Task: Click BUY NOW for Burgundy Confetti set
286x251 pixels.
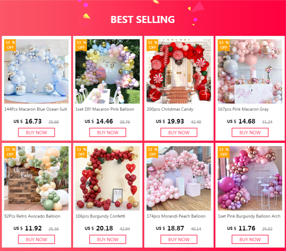Action: pyautogui.click(x=108, y=239)
